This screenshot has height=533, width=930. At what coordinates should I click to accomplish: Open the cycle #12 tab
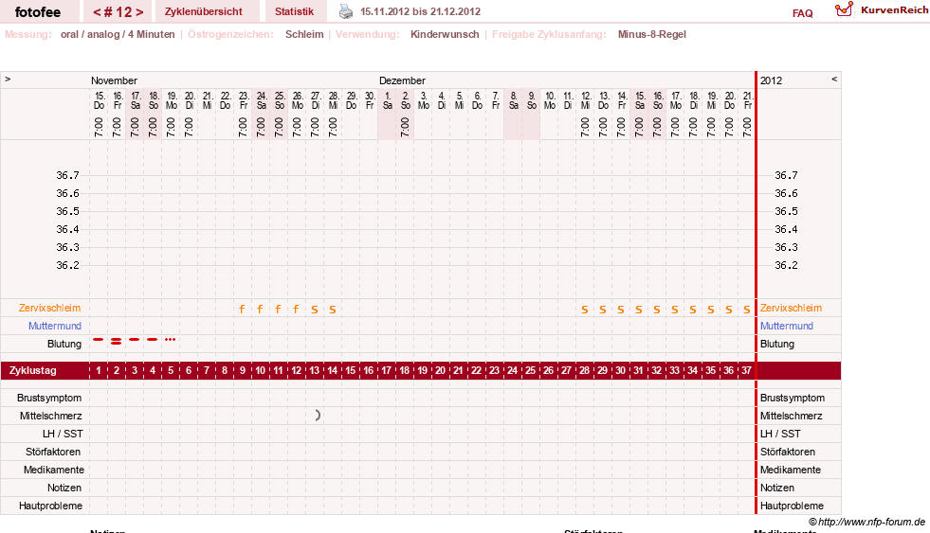click(x=119, y=12)
